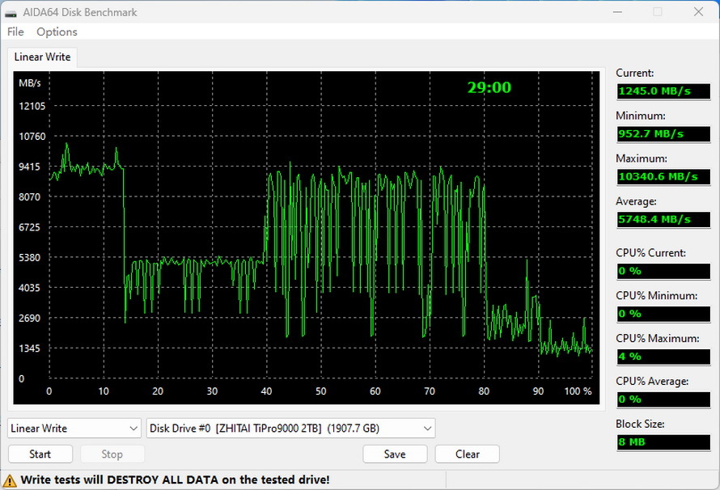
Task: Open the Disk Drive #0 ZHITAI selection dropdown
Action: pos(290,428)
